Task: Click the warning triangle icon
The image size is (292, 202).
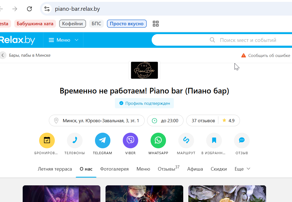Action: click(x=244, y=55)
